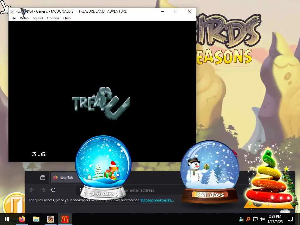Open the Sound menu in Fusion
This screenshot has height=225, width=300.
coord(38,18)
